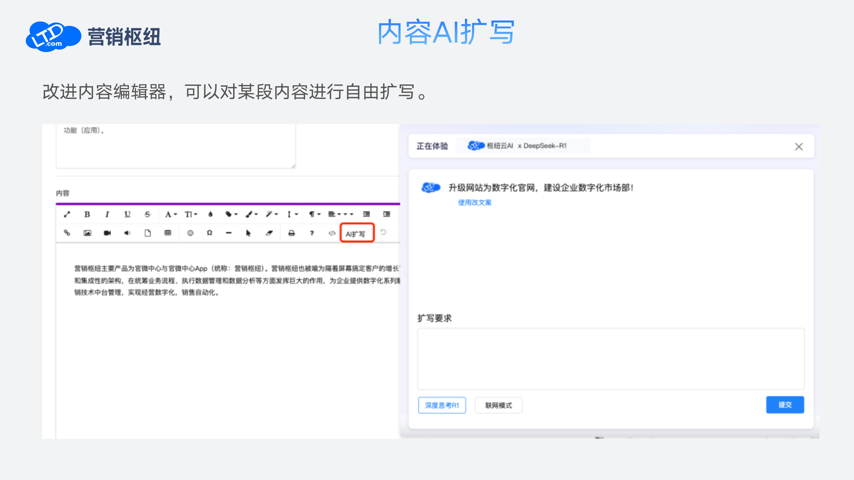Toggle underline formatting button
Screen dimensions: 854x480
tap(127, 214)
